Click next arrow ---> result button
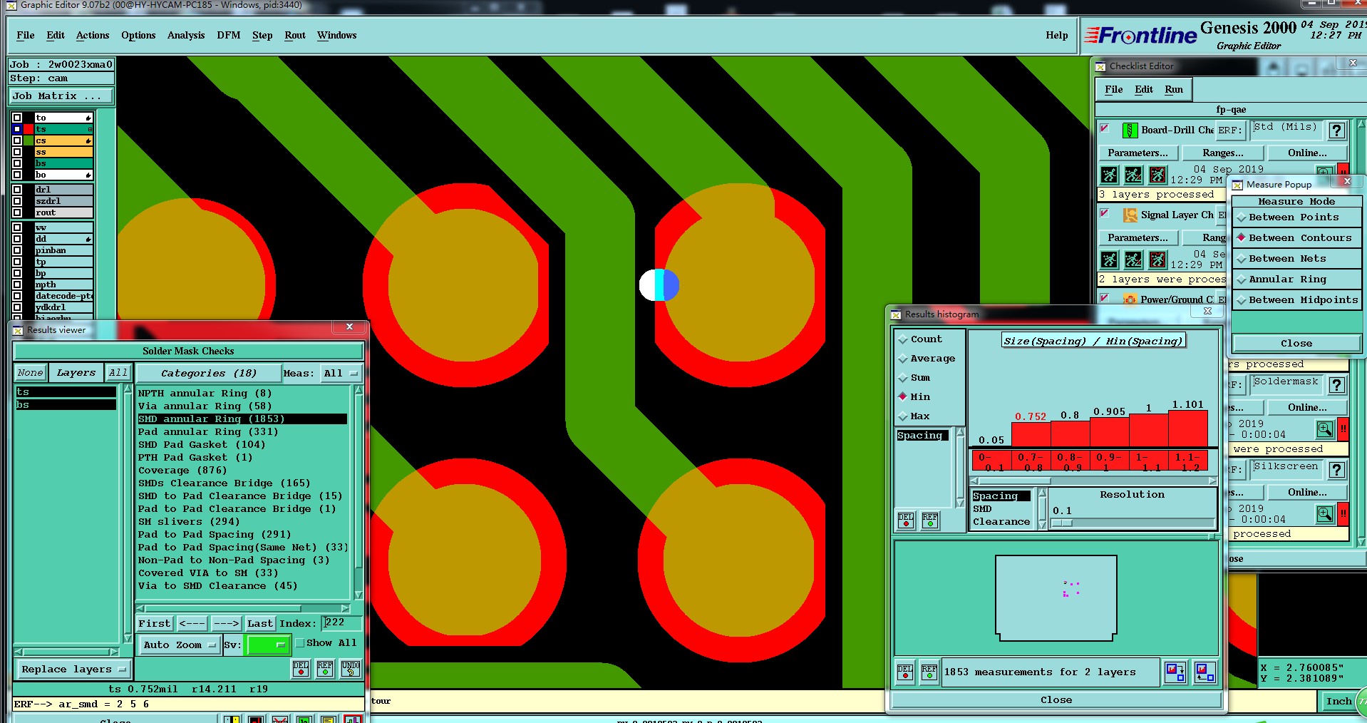Viewport: 1367px width, 723px height. pos(227,623)
